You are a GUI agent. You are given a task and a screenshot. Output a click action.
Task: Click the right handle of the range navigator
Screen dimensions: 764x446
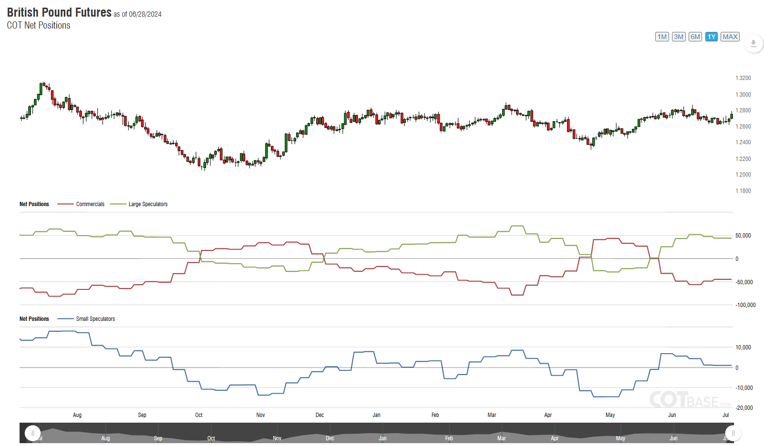click(733, 433)
